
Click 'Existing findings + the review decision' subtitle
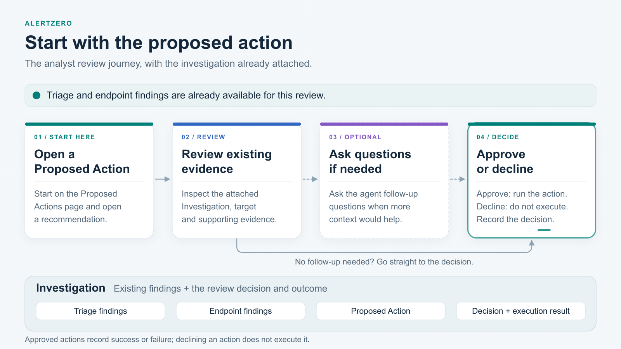click(x=220, y=289)
